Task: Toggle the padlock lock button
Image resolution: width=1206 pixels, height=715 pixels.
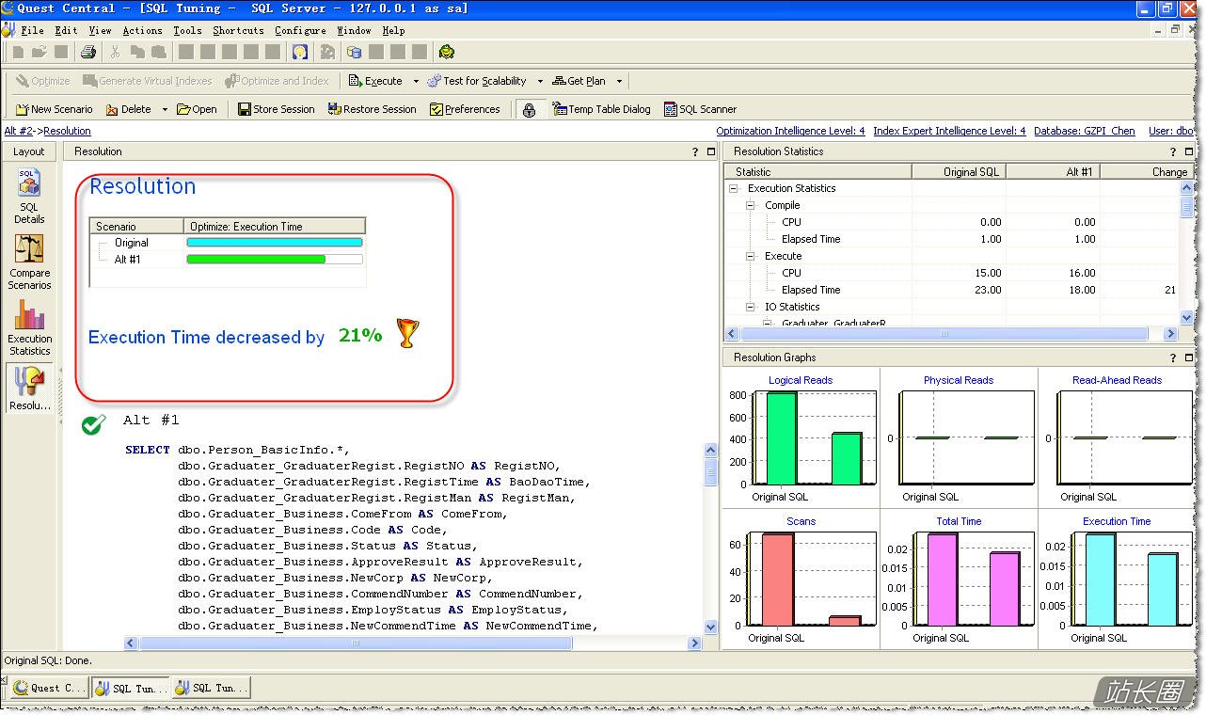Action: pyautogui.click(x=529, y=109)
